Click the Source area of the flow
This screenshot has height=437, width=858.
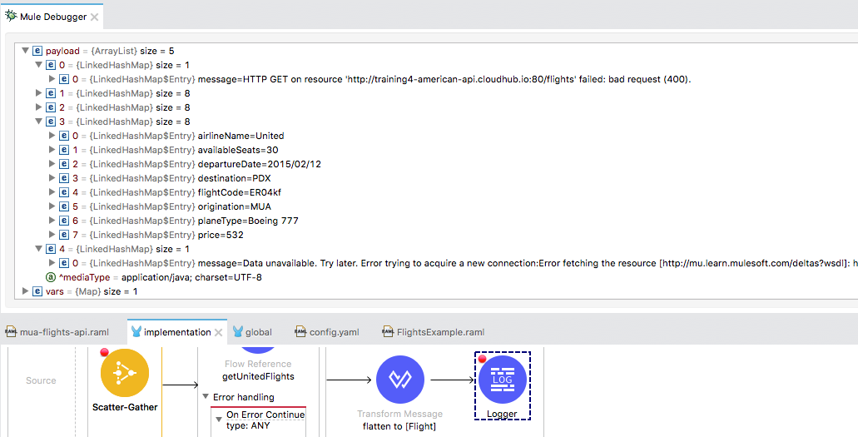41,380
